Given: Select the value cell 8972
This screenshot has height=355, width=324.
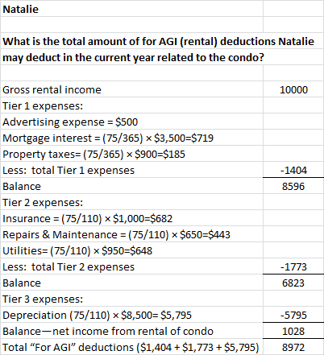Looking at the screenshot, I should [x=293, y=347].
